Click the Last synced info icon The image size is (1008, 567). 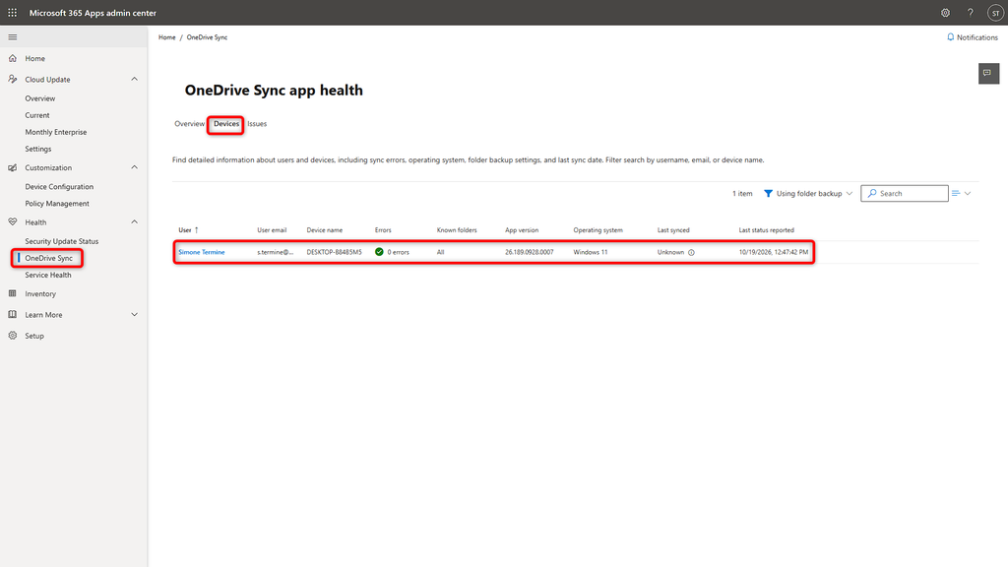click(x=691, y=253)
